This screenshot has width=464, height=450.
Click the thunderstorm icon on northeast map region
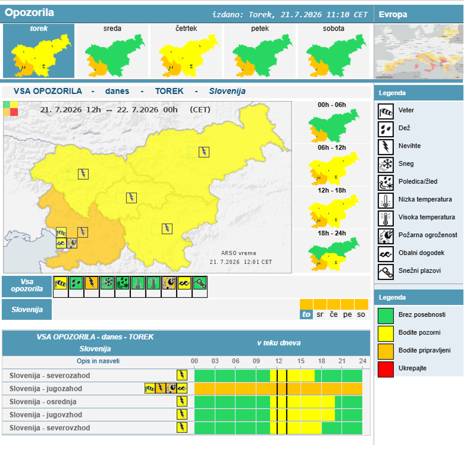[204, 152]
